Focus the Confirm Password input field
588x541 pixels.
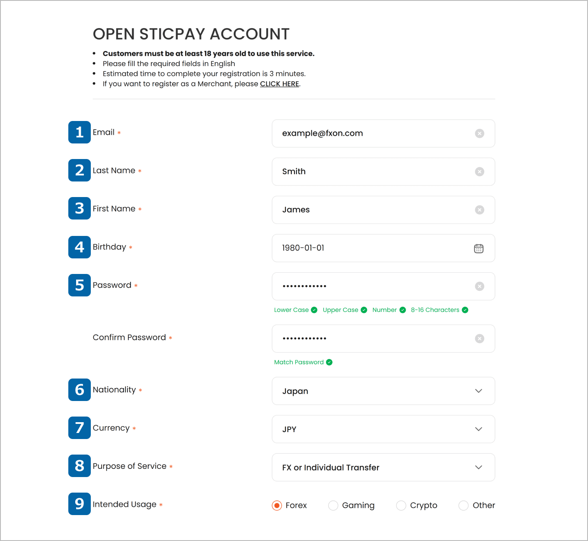tap(383, 338)
